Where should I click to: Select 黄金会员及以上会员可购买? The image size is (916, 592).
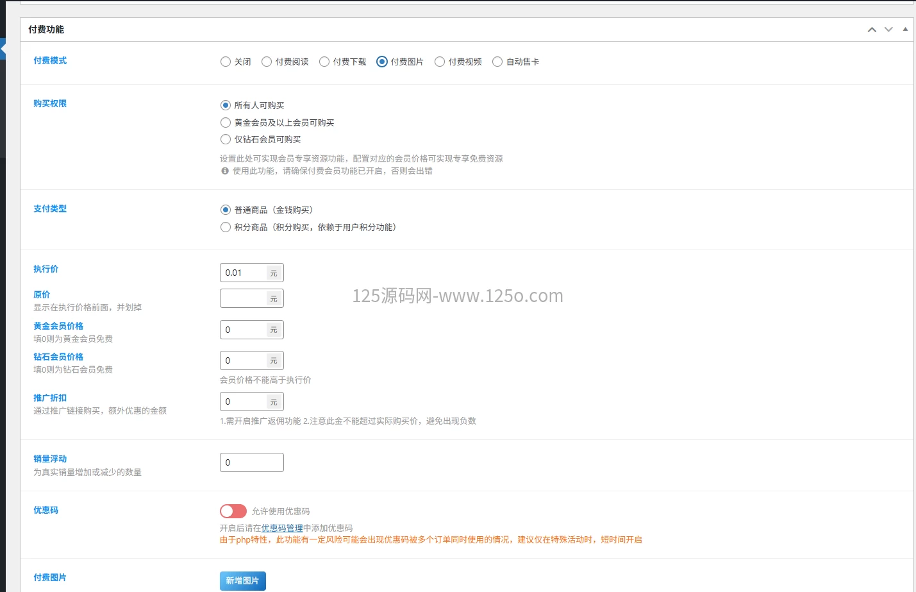(226, 123)
